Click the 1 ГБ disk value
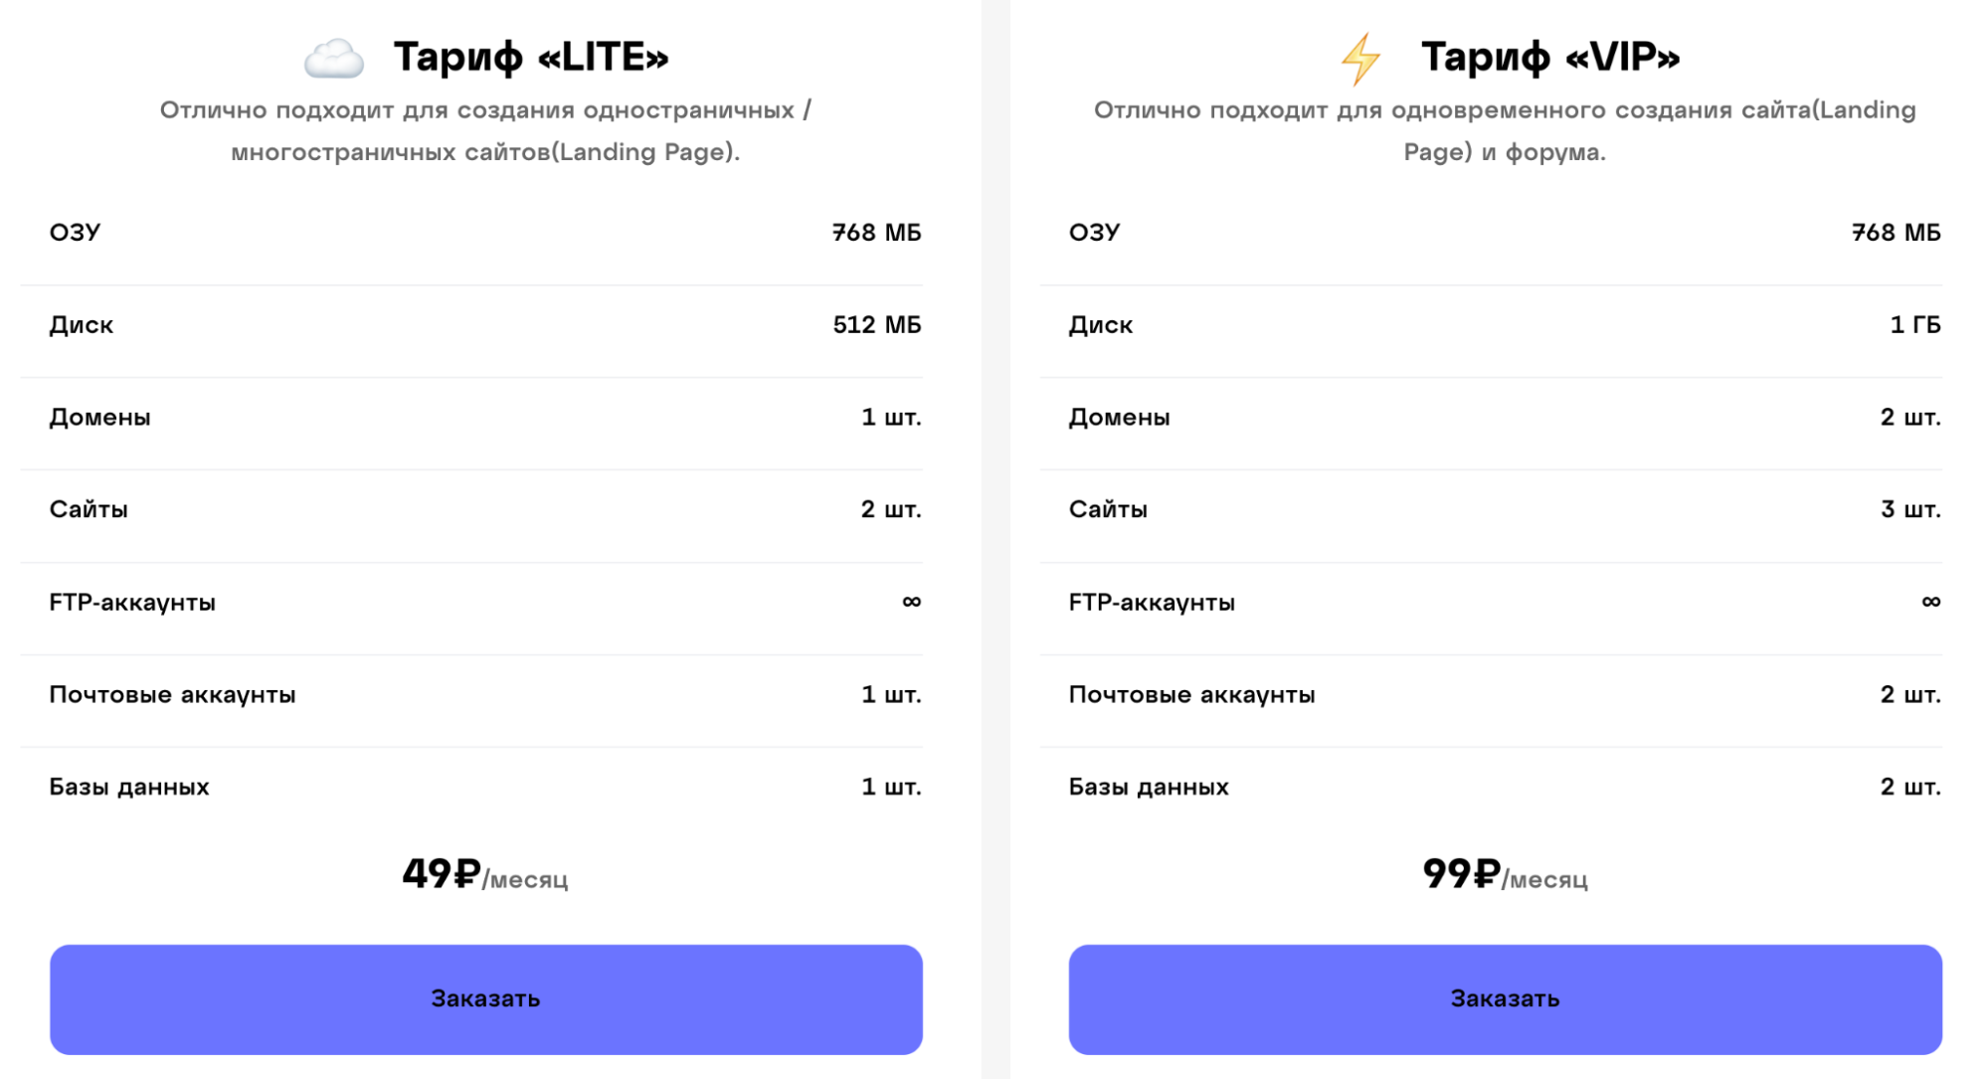The image size is (1988, 1080). (x=1914, y=325)
